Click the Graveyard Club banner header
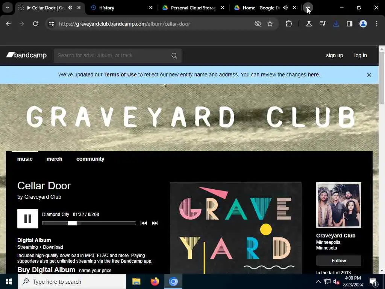 (x=190, y=117)
